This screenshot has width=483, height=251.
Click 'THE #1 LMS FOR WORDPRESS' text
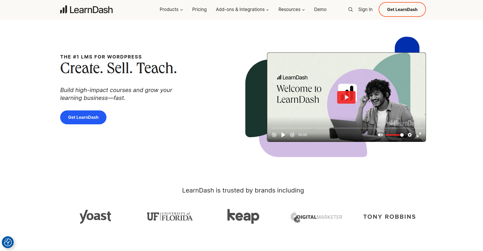(101, 57)
